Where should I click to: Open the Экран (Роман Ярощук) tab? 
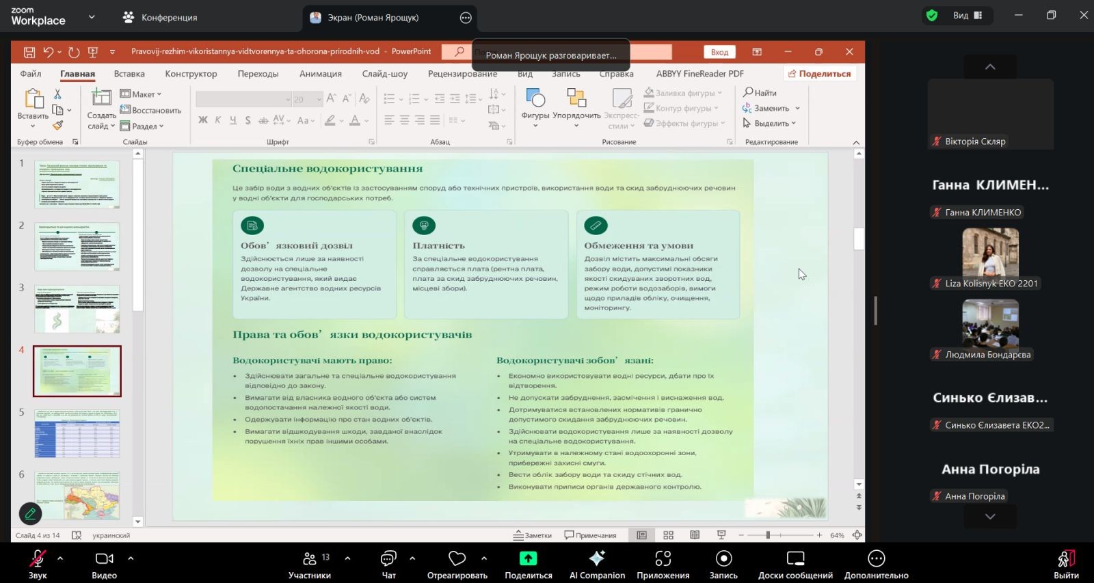click(373, 18)
